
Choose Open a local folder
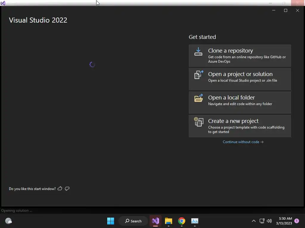click(x=240, y=102)
